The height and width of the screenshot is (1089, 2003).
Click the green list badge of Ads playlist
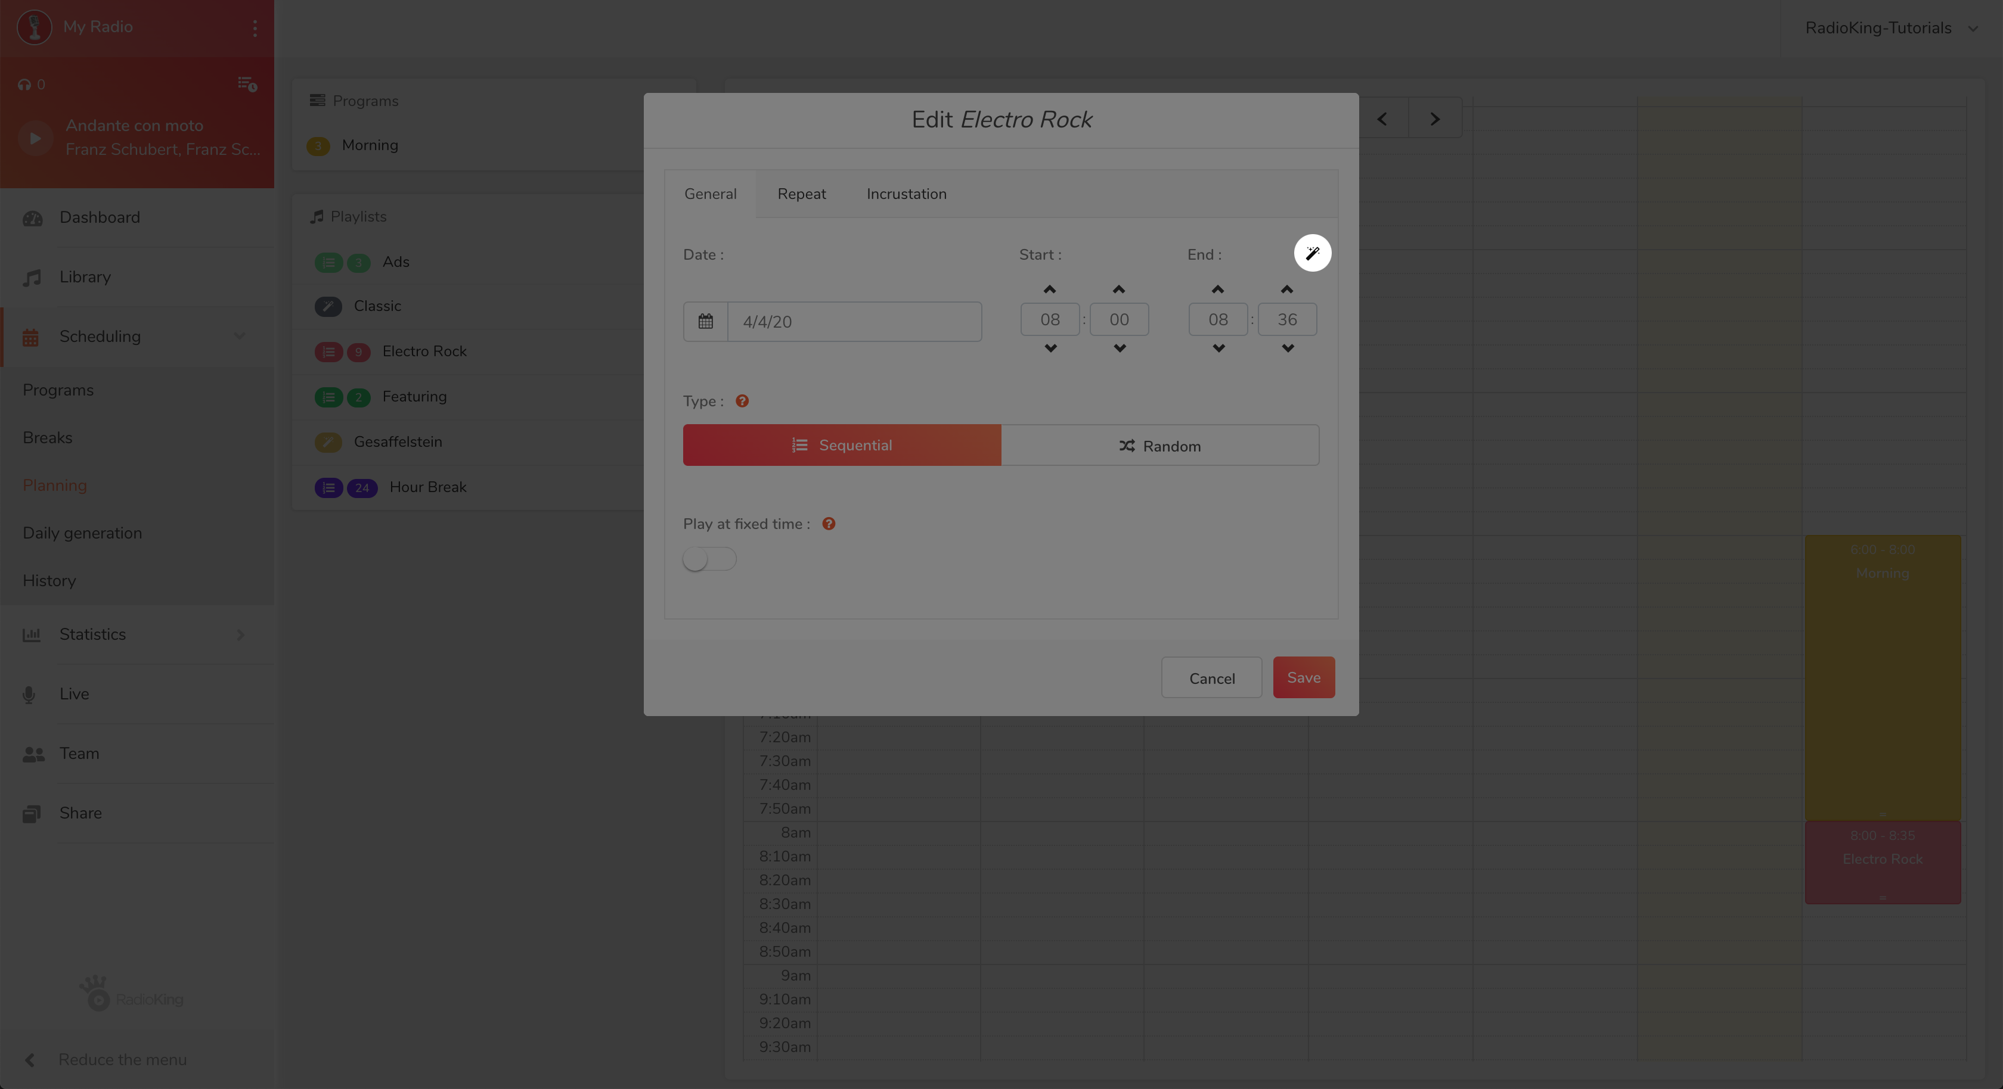click(x=328, y=263)
